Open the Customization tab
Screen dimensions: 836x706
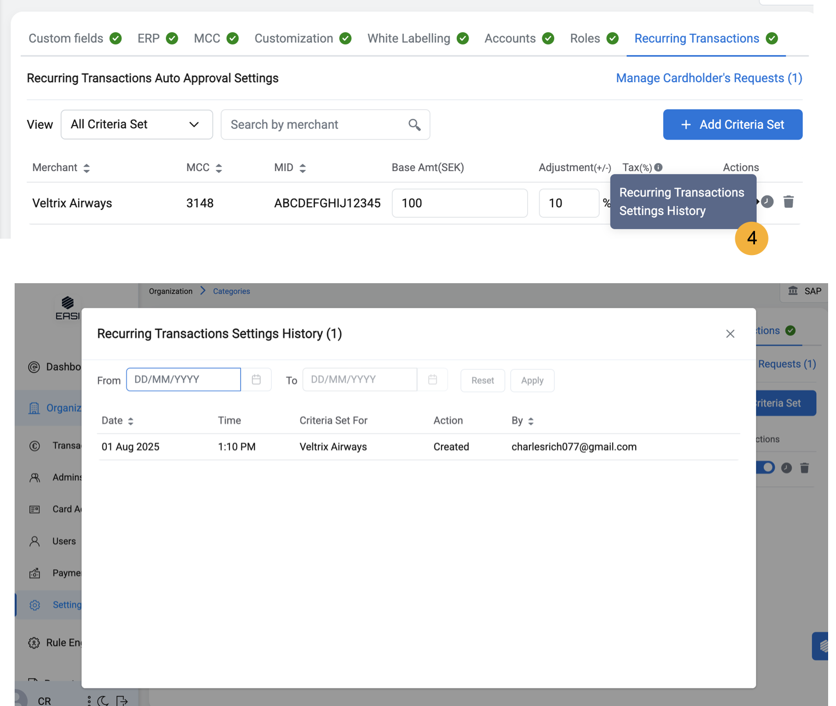click(294, 38)
